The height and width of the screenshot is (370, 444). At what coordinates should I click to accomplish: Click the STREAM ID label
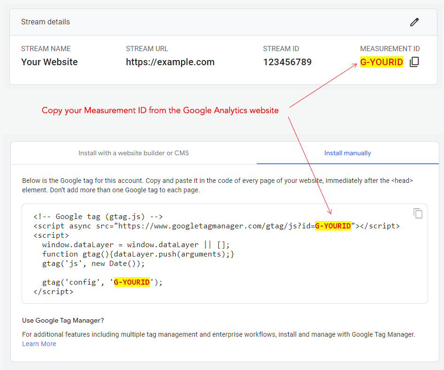[x=281, y=49]
